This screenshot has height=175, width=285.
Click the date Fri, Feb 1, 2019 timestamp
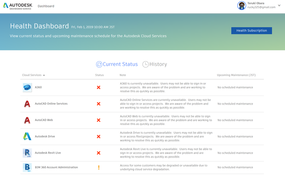click(x=93, y=27)
